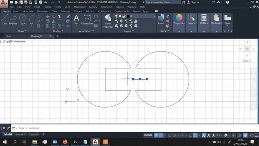Toggle clean screen mode in status bar

tap(251, 135)
